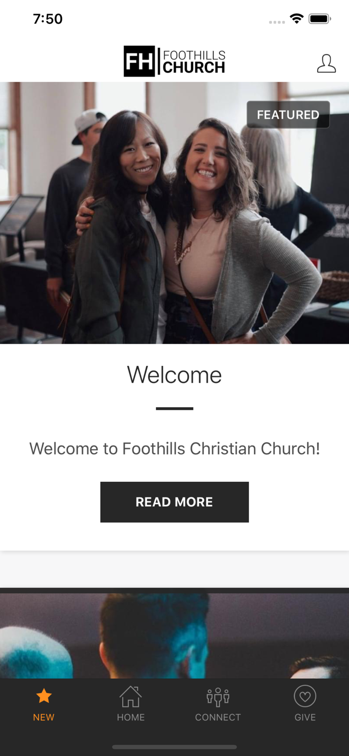Click the READ MORE button
The width and height of the screenshot is (349, 756).
coord(174,502)
